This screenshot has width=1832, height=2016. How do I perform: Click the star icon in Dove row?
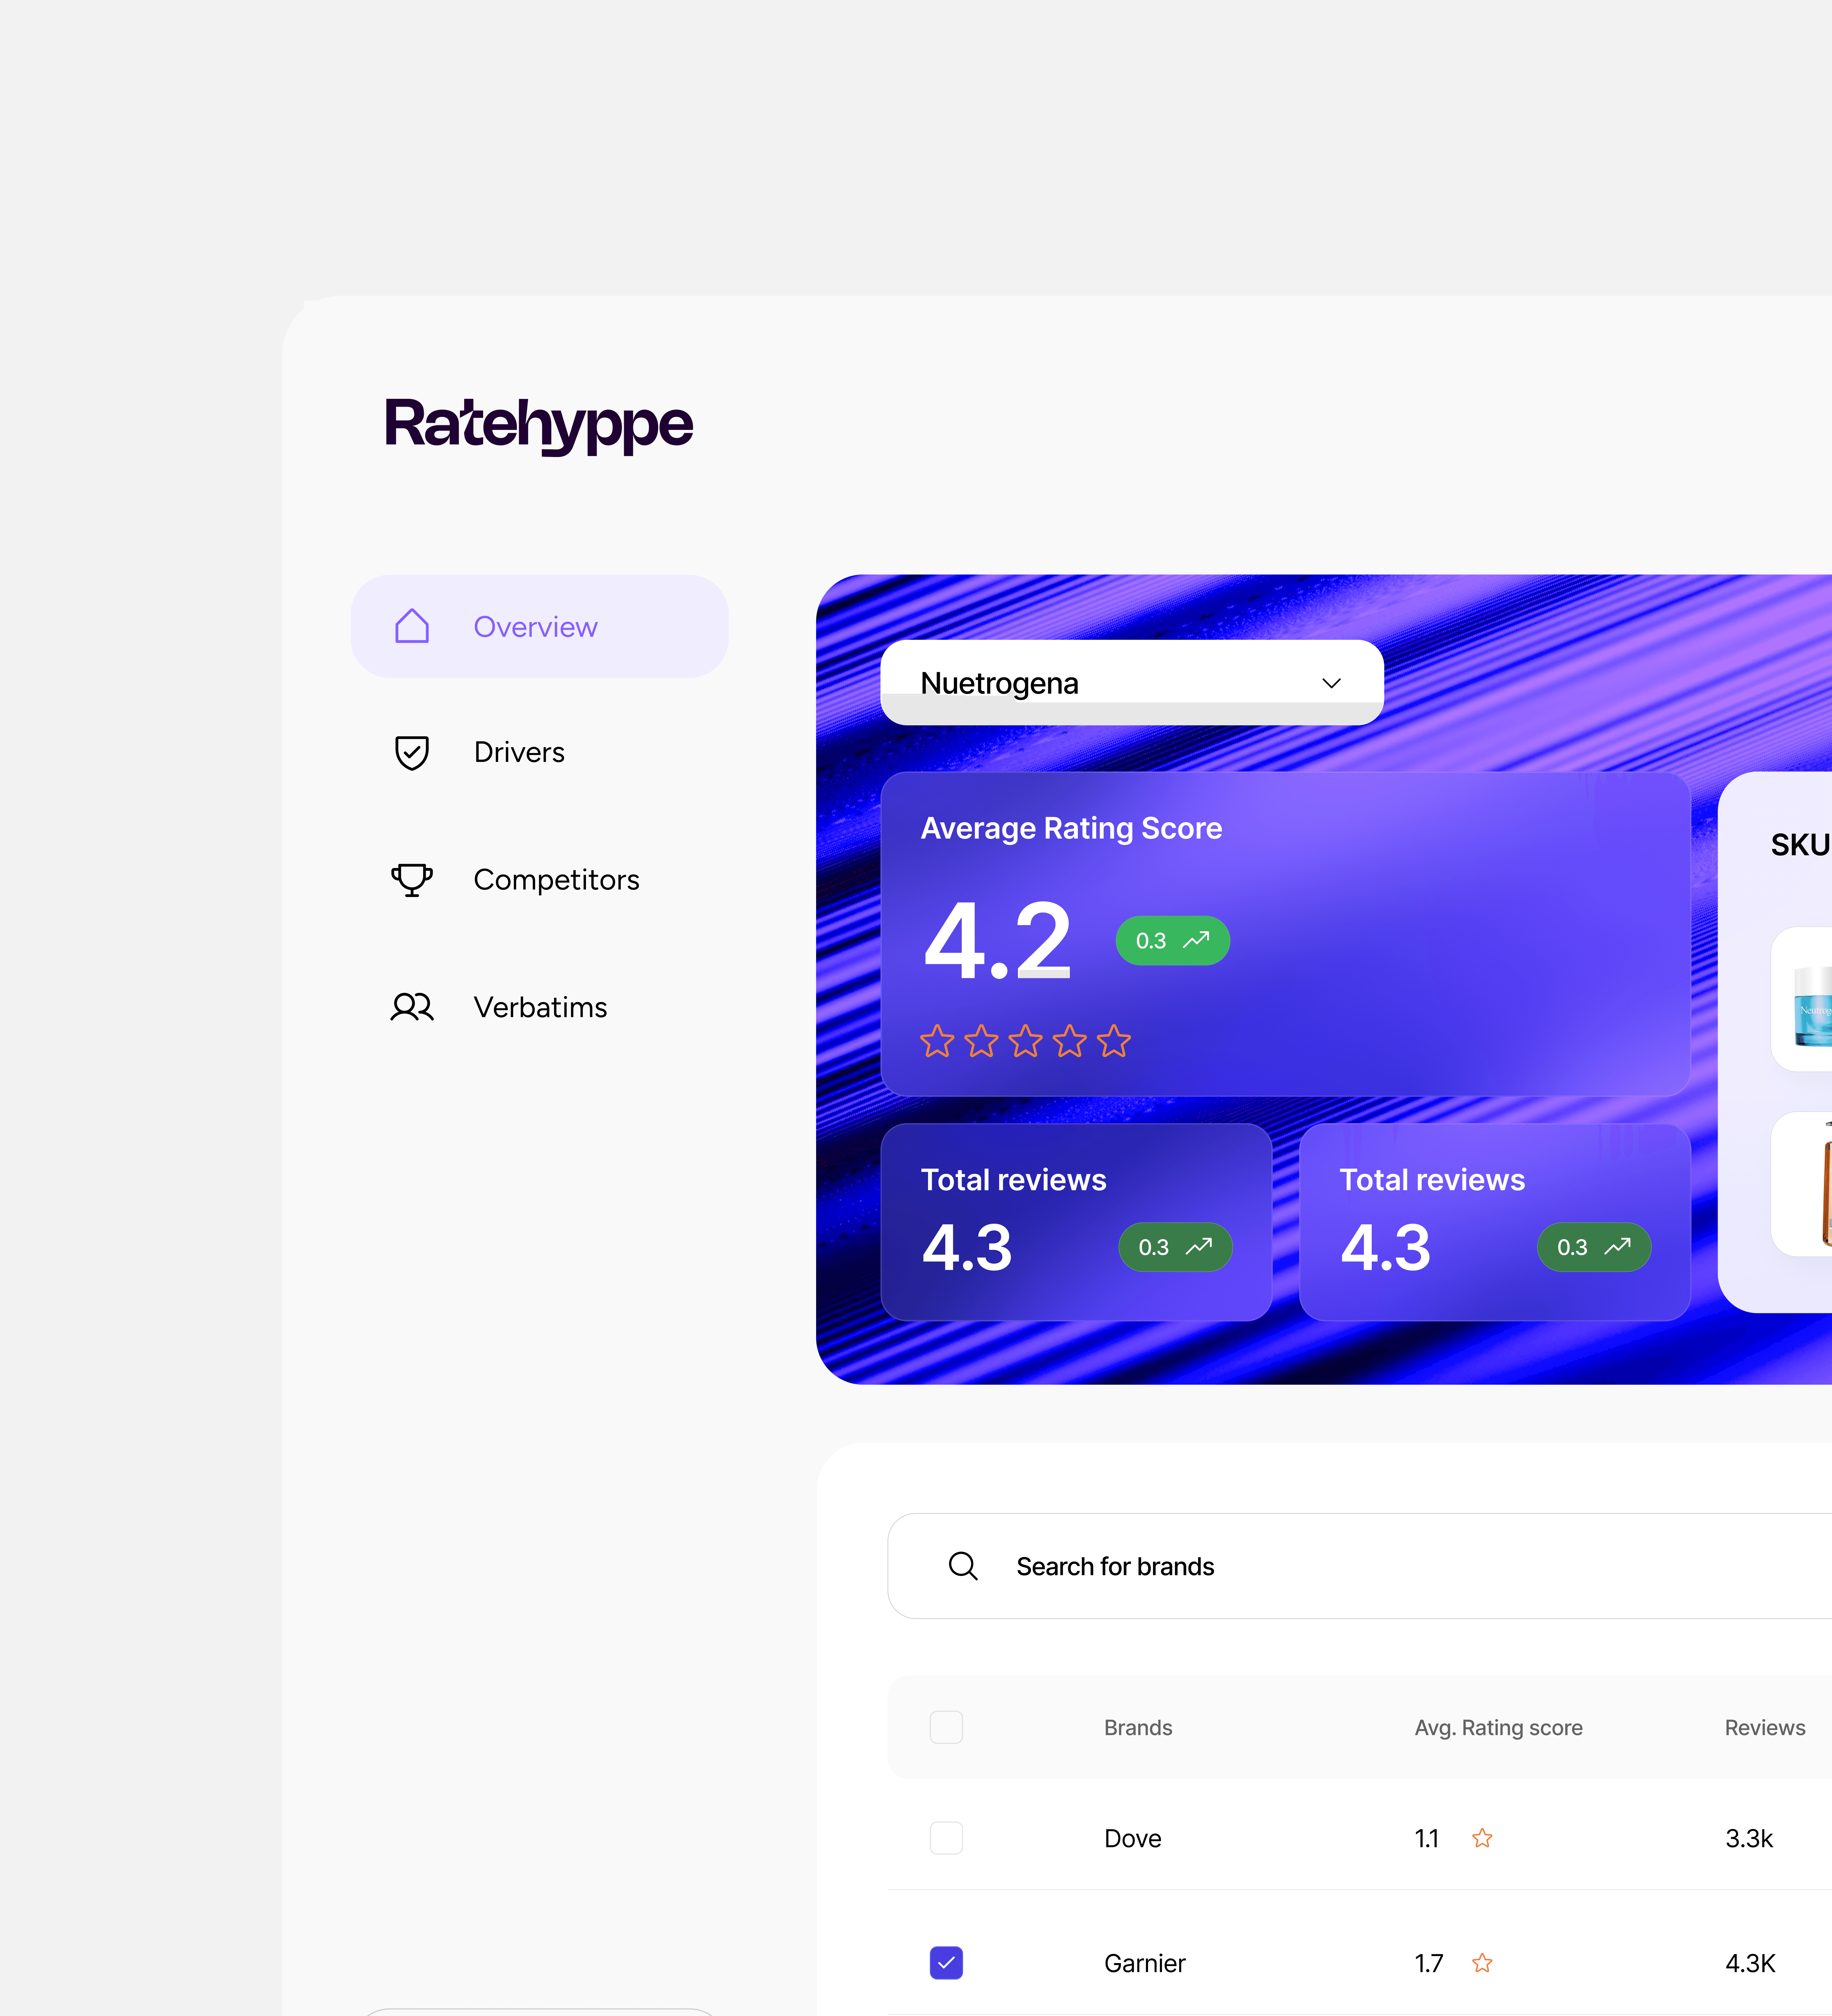pos(1482,1838)
